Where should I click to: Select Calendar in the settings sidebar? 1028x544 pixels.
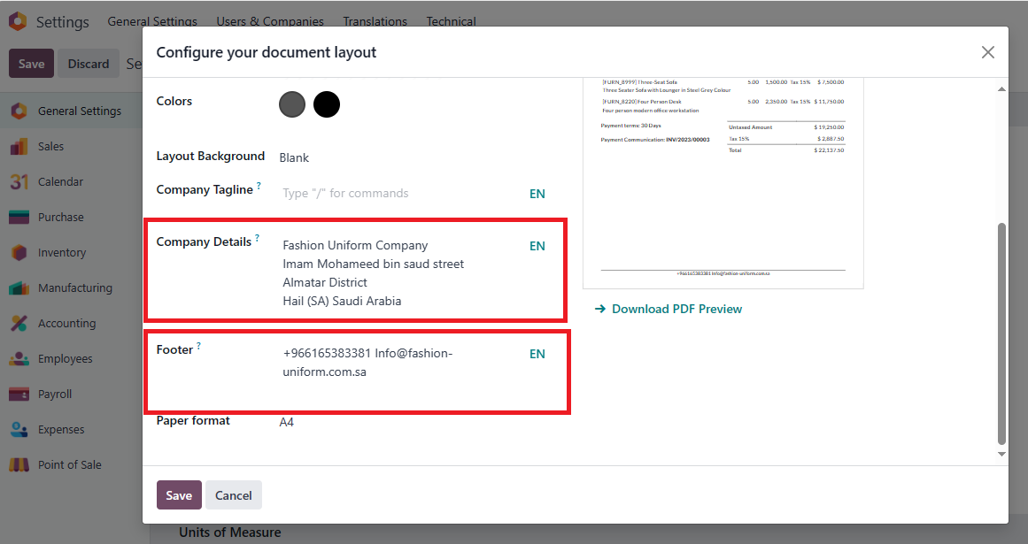pyautogui.click(x=60, y=182)
